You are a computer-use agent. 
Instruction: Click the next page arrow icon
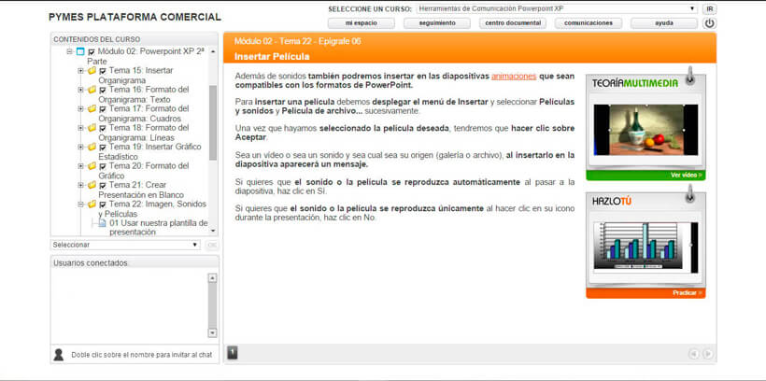[x=707, y=354]
